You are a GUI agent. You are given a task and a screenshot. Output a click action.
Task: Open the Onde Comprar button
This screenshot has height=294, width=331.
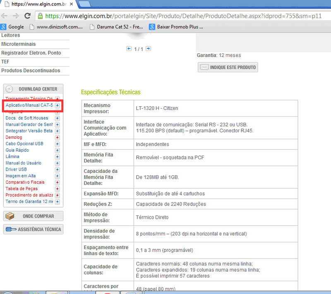(x=34, y=216)
